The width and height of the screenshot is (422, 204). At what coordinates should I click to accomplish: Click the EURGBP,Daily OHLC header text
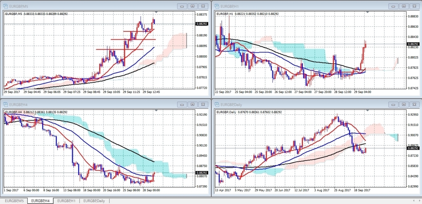coord(249,112)
